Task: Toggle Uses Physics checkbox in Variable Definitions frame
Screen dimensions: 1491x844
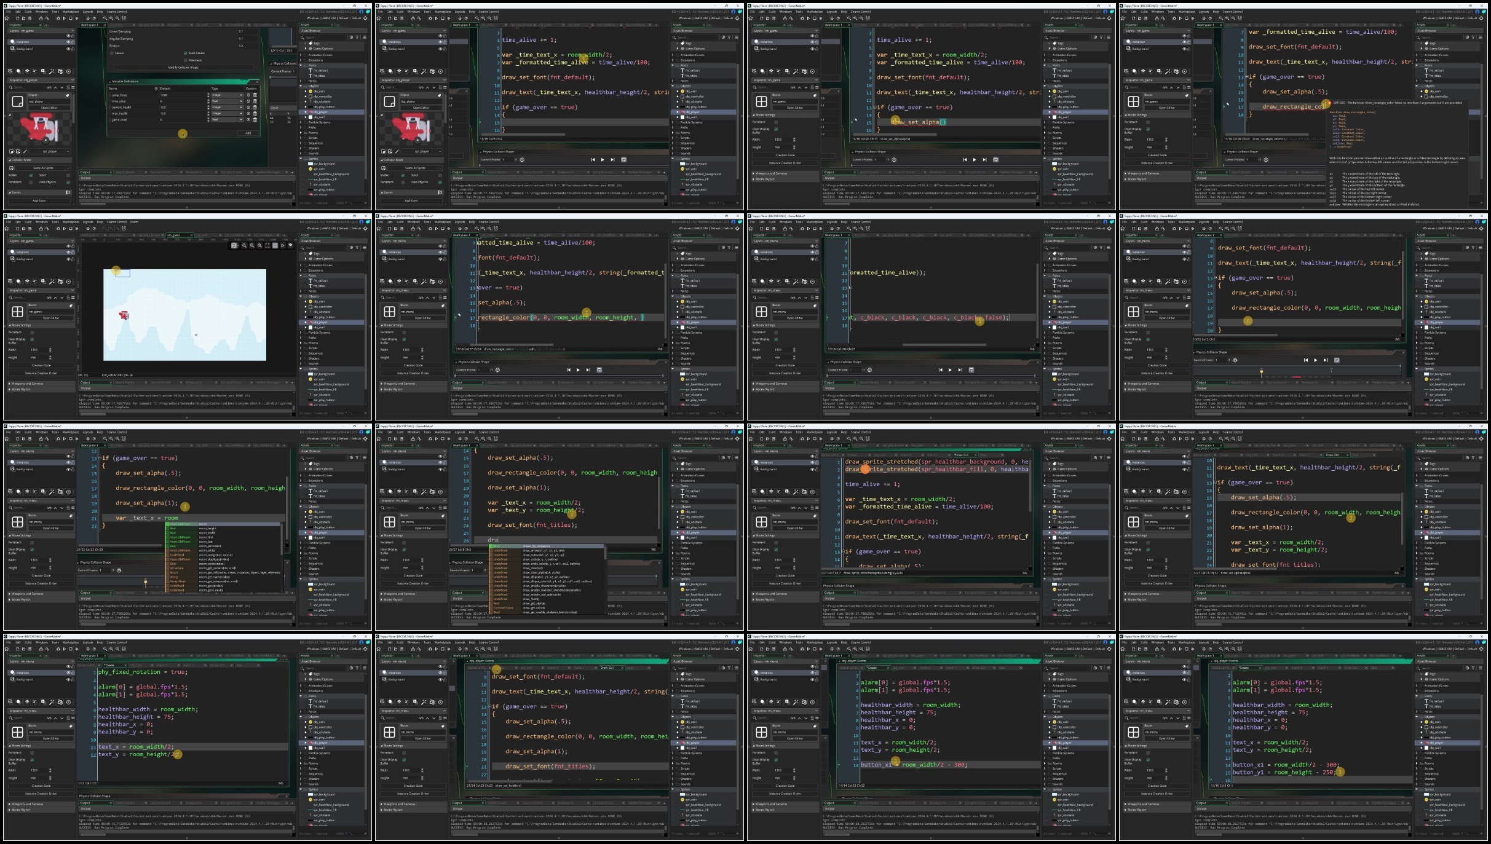Action: (68, 182)
